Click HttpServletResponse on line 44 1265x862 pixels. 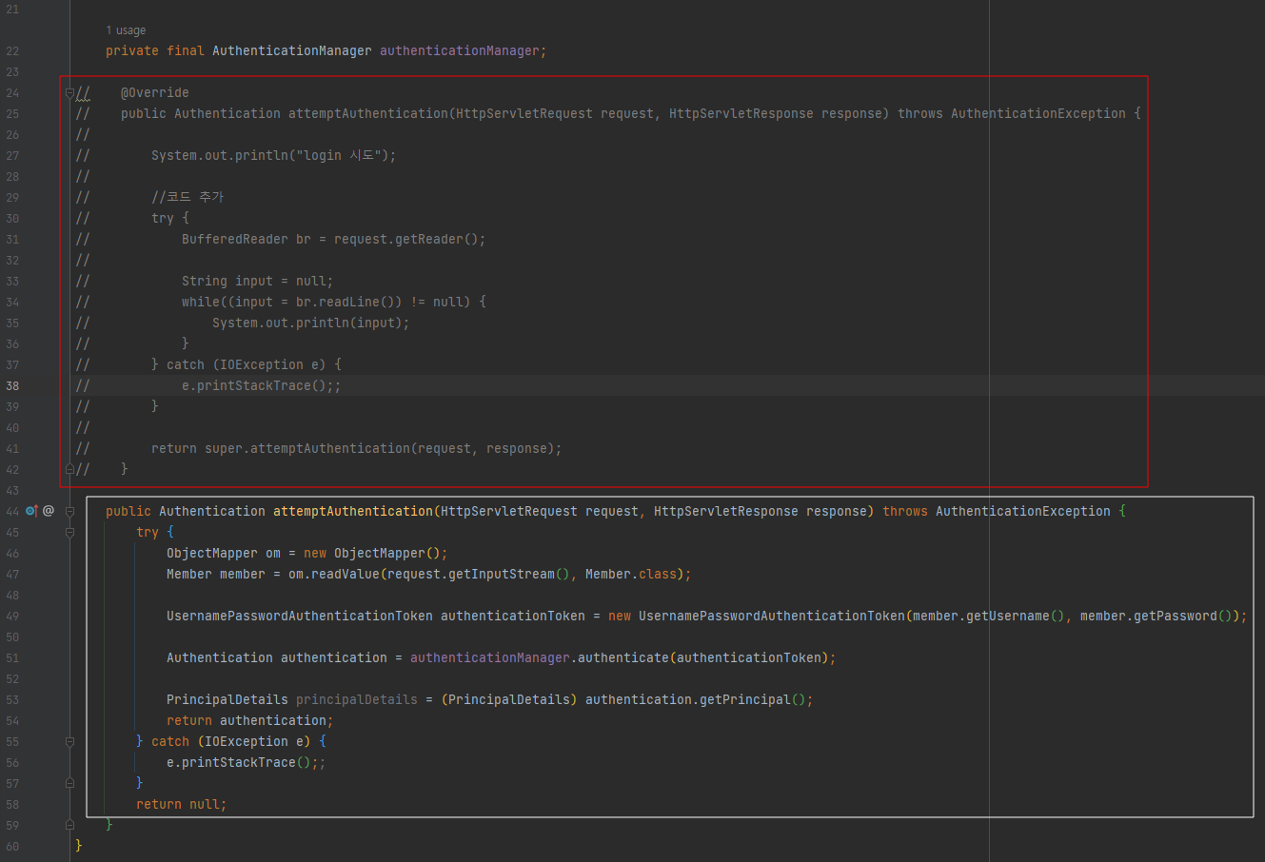tap(726, 511)
